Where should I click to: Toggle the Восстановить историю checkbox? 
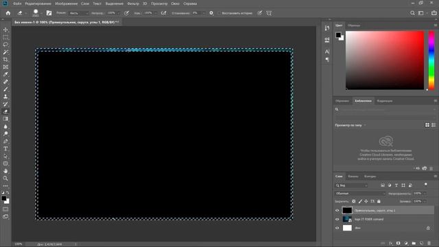coord(219,13)
